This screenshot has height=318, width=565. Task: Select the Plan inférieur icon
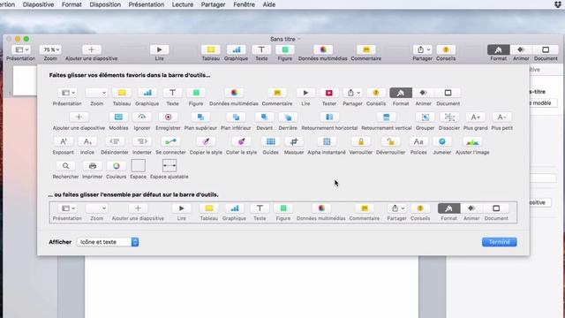pos(236,117)
